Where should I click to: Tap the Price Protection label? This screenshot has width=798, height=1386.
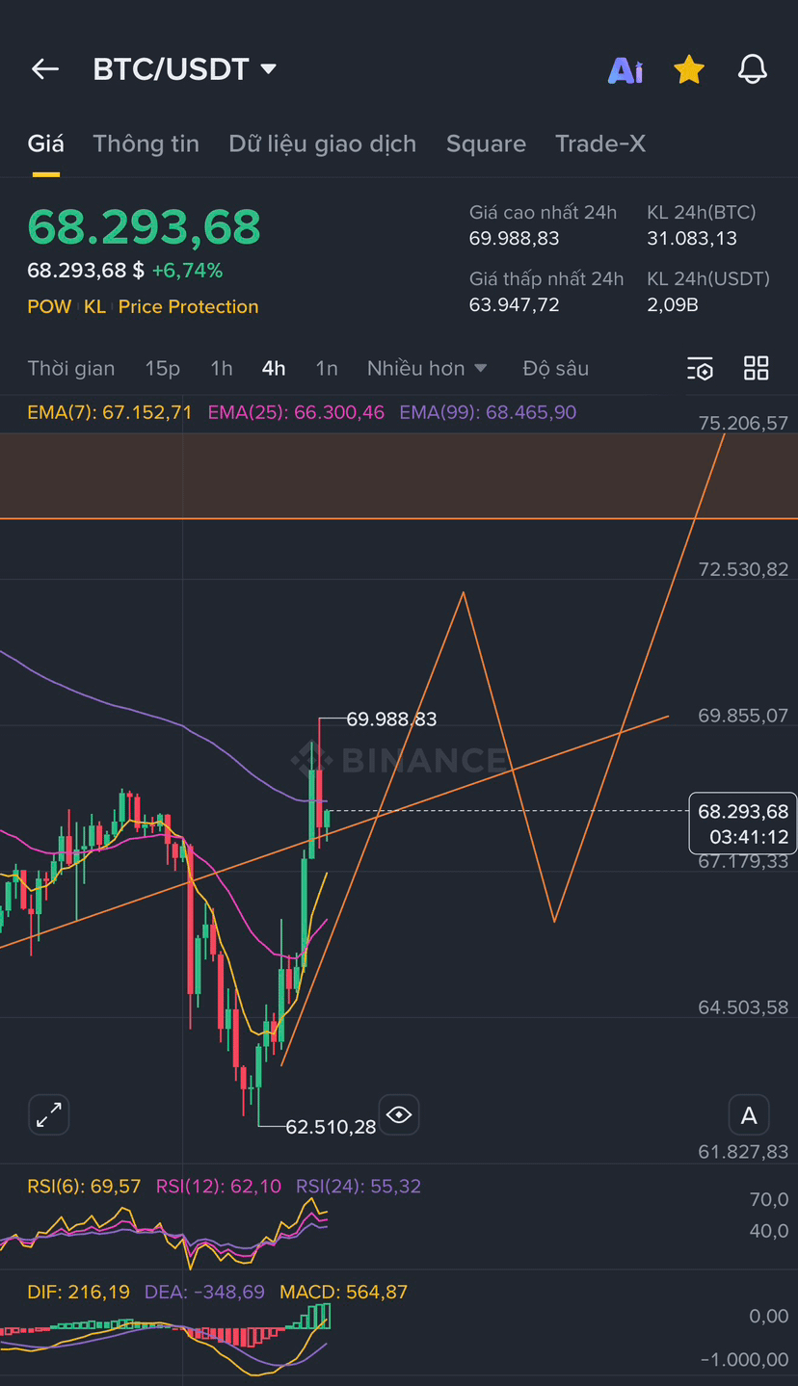click(x=189, y=306)
